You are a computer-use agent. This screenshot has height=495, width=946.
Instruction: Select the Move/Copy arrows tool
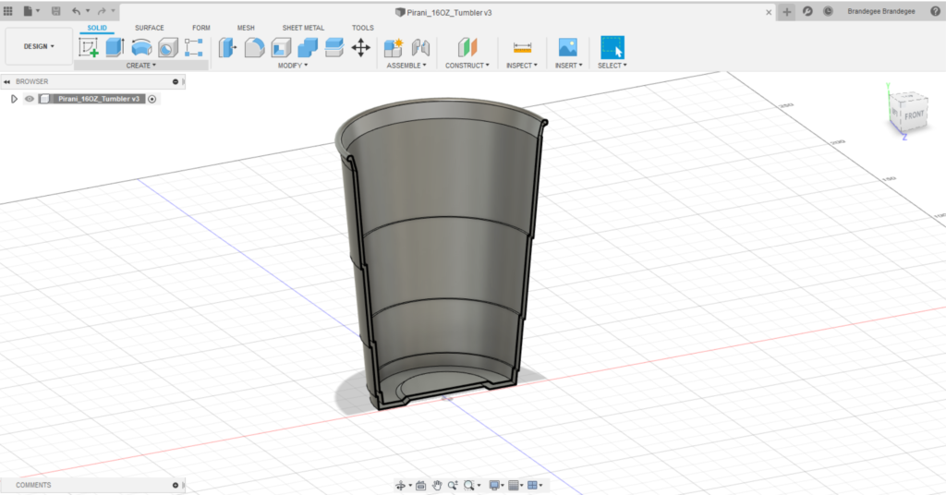pos(361,47)
